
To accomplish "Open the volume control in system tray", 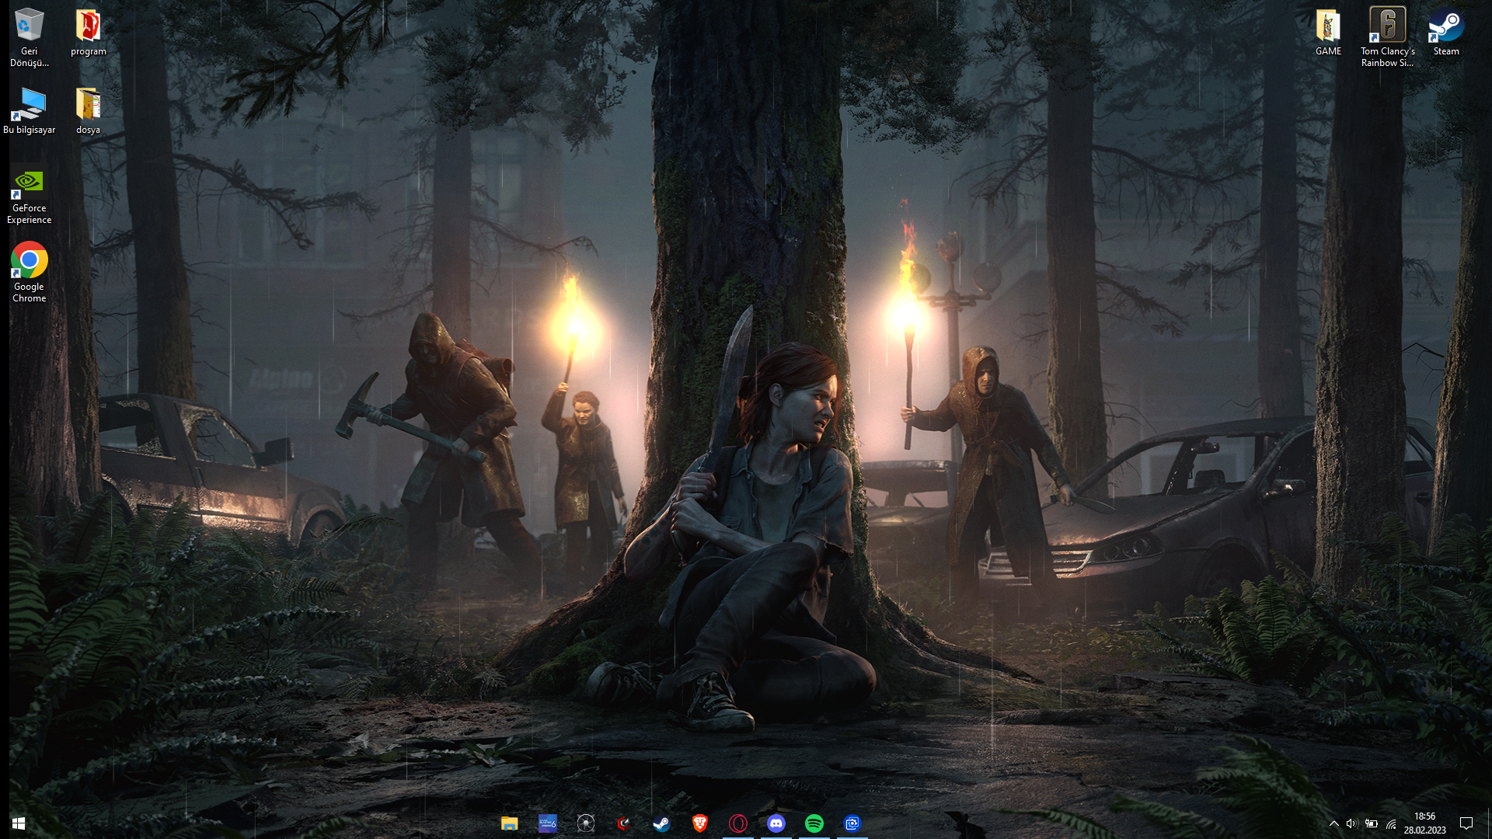I will pos(1352,823).
